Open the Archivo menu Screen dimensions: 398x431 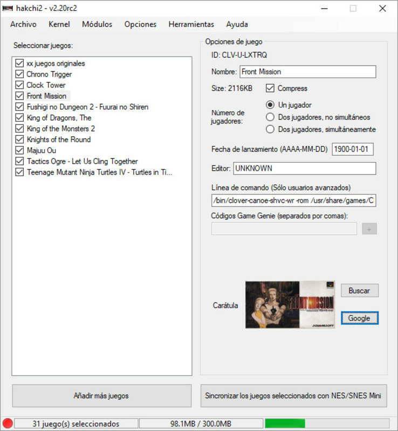23,24
